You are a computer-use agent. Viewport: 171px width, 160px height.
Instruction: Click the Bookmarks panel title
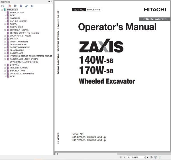[x=5, y=2]
